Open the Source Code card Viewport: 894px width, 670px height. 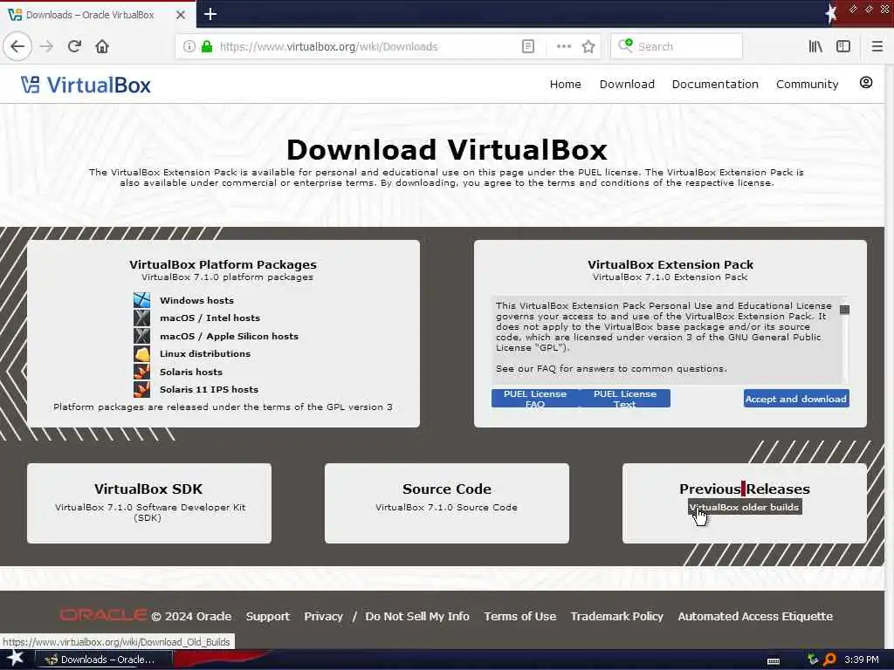(x=446, y=503)
